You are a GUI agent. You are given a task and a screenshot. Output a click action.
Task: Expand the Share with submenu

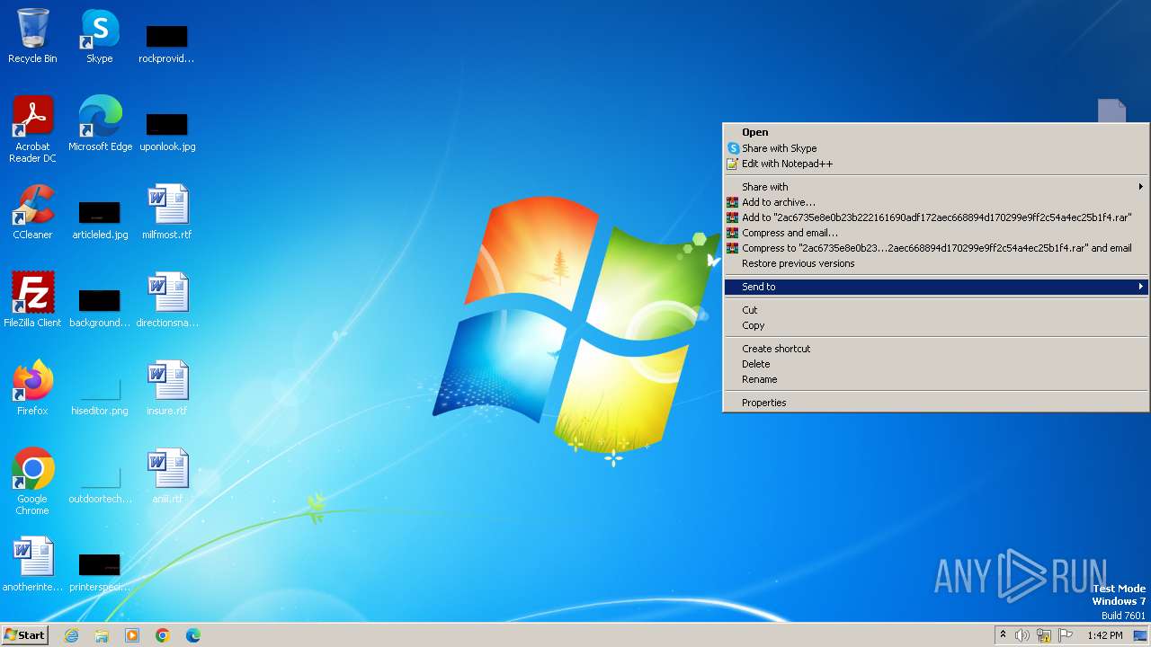click(x=936, y=187)
